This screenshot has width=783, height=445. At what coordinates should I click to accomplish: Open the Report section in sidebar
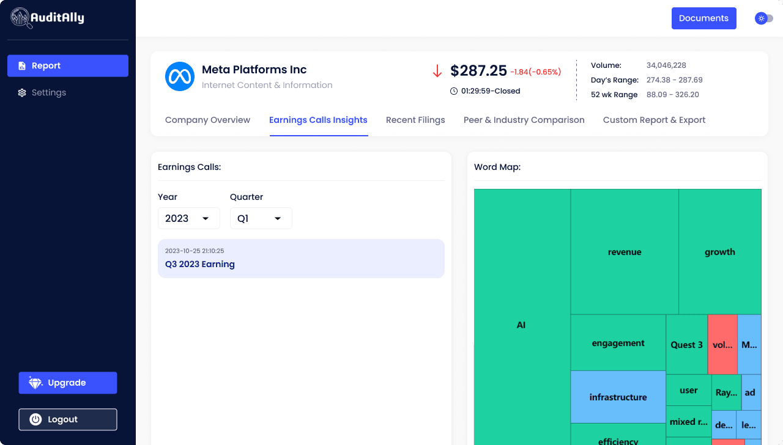(68, 66)
